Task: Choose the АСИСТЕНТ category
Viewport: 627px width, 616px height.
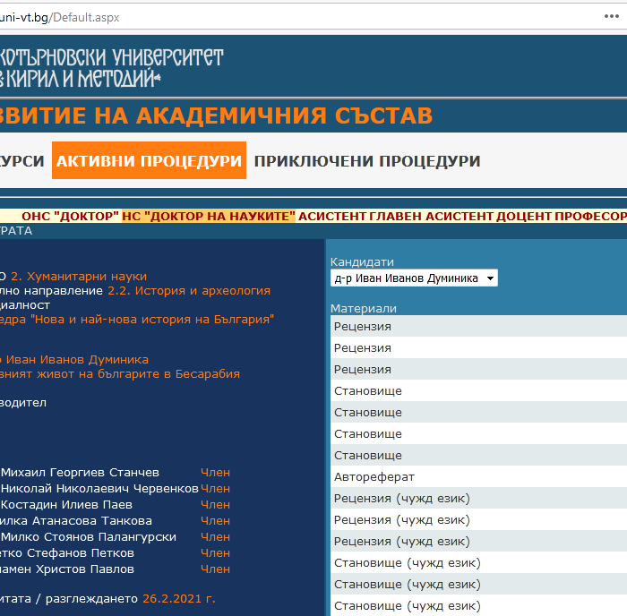Action: [x=335, y=216]
